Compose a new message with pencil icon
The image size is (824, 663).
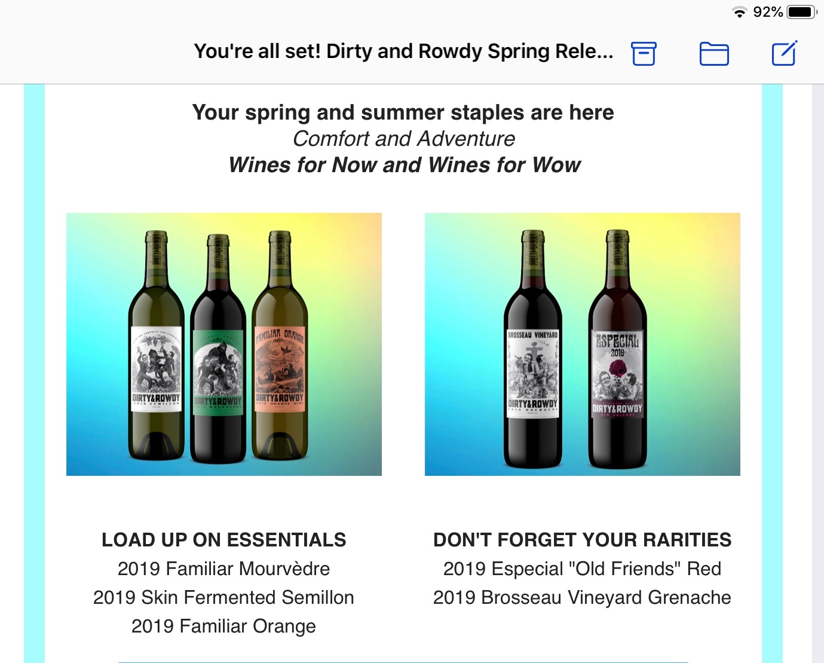(785, 53)
